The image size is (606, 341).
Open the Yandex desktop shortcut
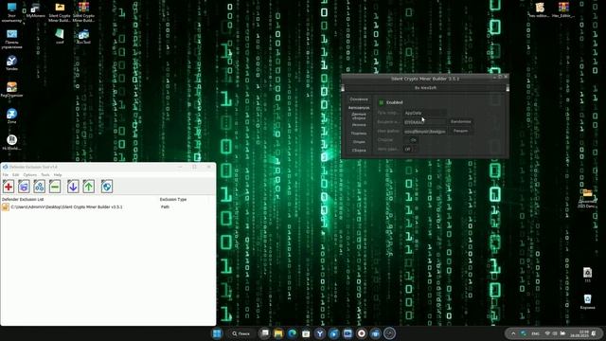(x=11, y=63)
